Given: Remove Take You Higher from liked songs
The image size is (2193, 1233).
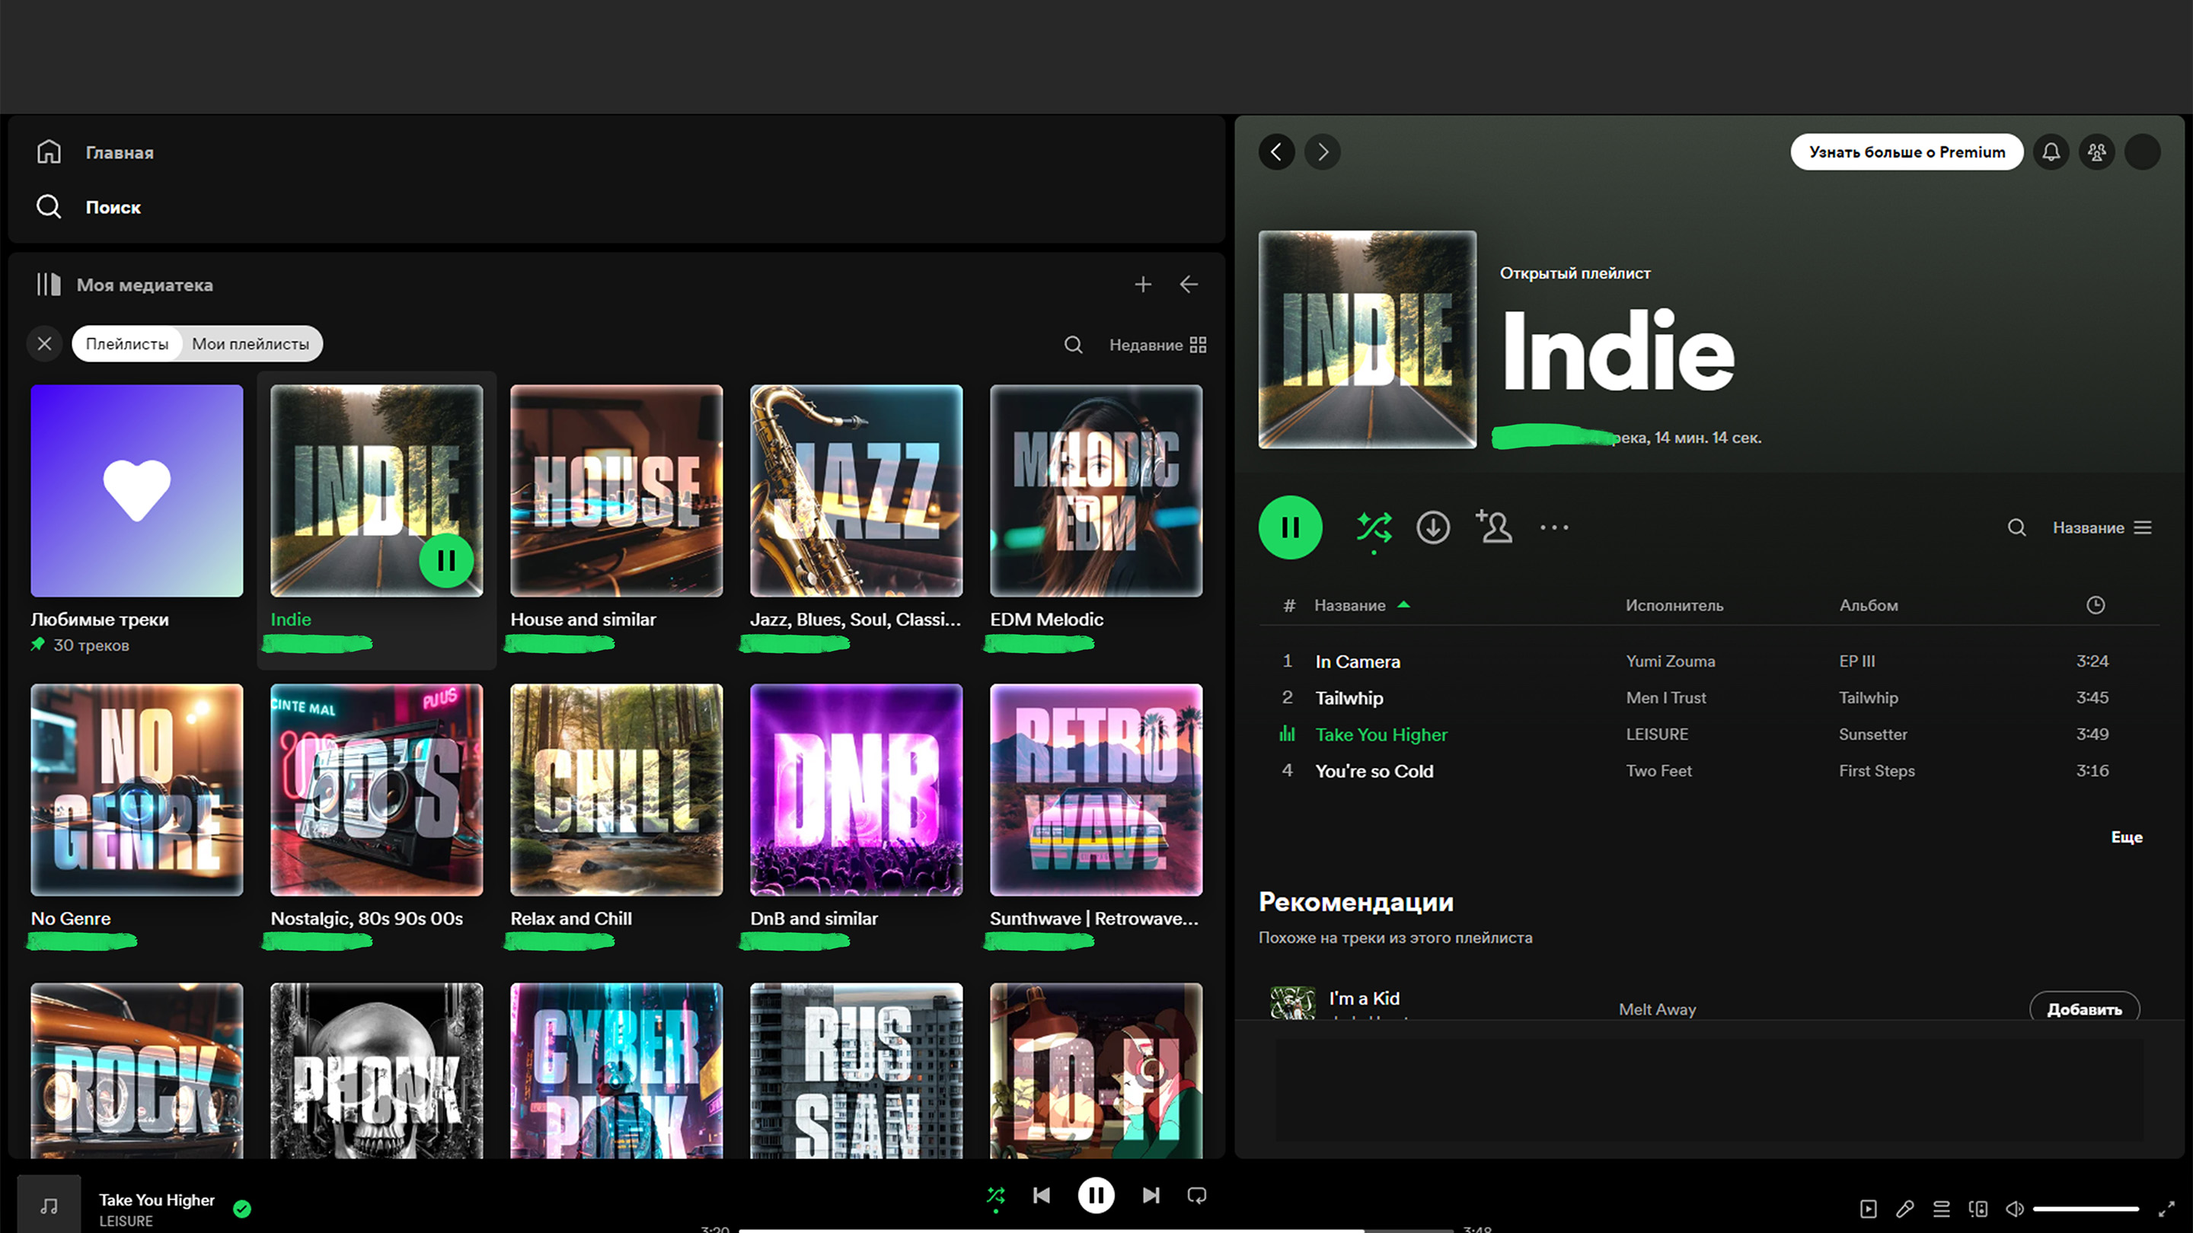Looking at the screenshot, I should coord(243,1209).
